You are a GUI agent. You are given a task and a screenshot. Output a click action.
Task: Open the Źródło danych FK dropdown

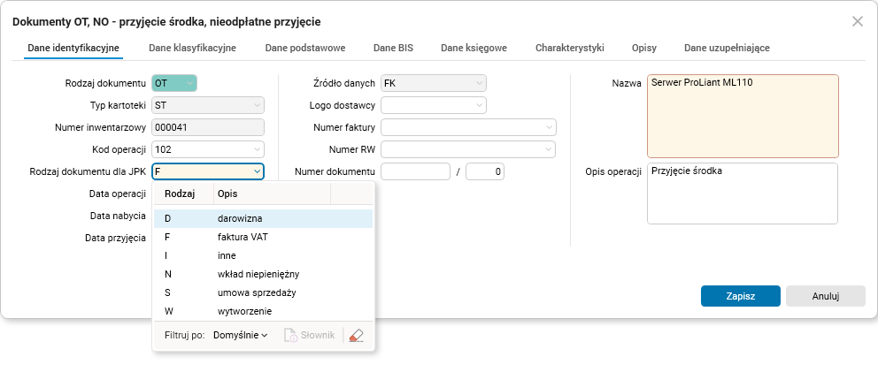pyautogui.click(x=479, y=83)
